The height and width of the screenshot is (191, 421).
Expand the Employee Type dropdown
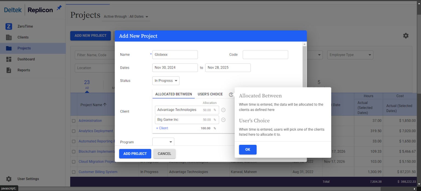pos(350,55)
